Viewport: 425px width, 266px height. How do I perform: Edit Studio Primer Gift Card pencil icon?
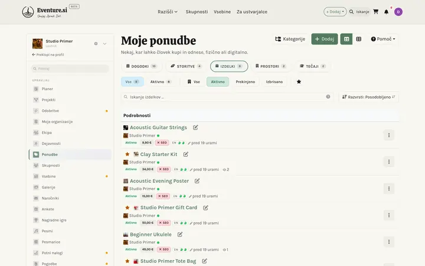pos(205,207)
